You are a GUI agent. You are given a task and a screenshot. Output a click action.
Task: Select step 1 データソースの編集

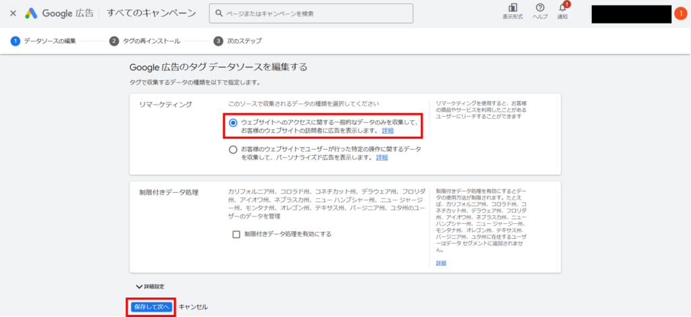[43, 41]
